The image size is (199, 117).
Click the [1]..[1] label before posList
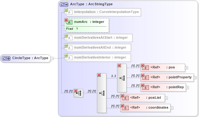(115, 96)
